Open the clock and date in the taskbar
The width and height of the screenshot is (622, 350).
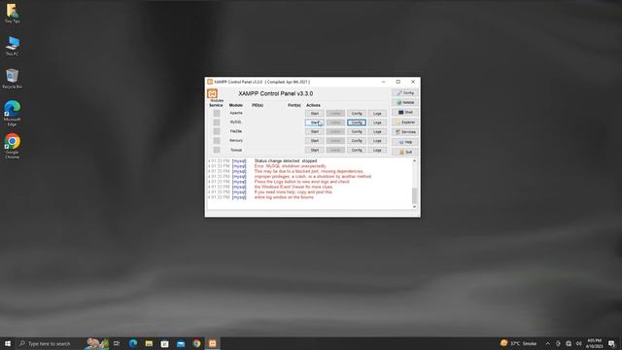(594, 343)
